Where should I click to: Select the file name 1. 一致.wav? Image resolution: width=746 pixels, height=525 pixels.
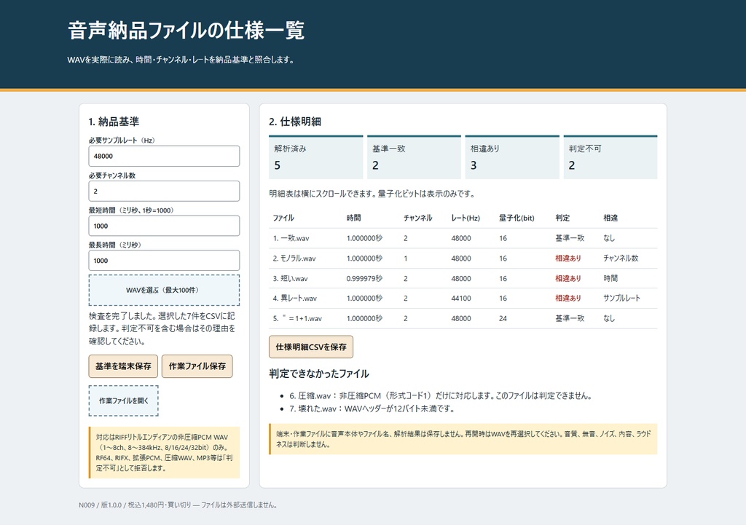[x=291, y=238]
